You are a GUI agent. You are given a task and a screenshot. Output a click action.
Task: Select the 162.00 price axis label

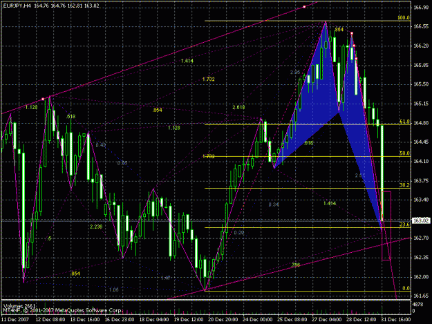421,276
